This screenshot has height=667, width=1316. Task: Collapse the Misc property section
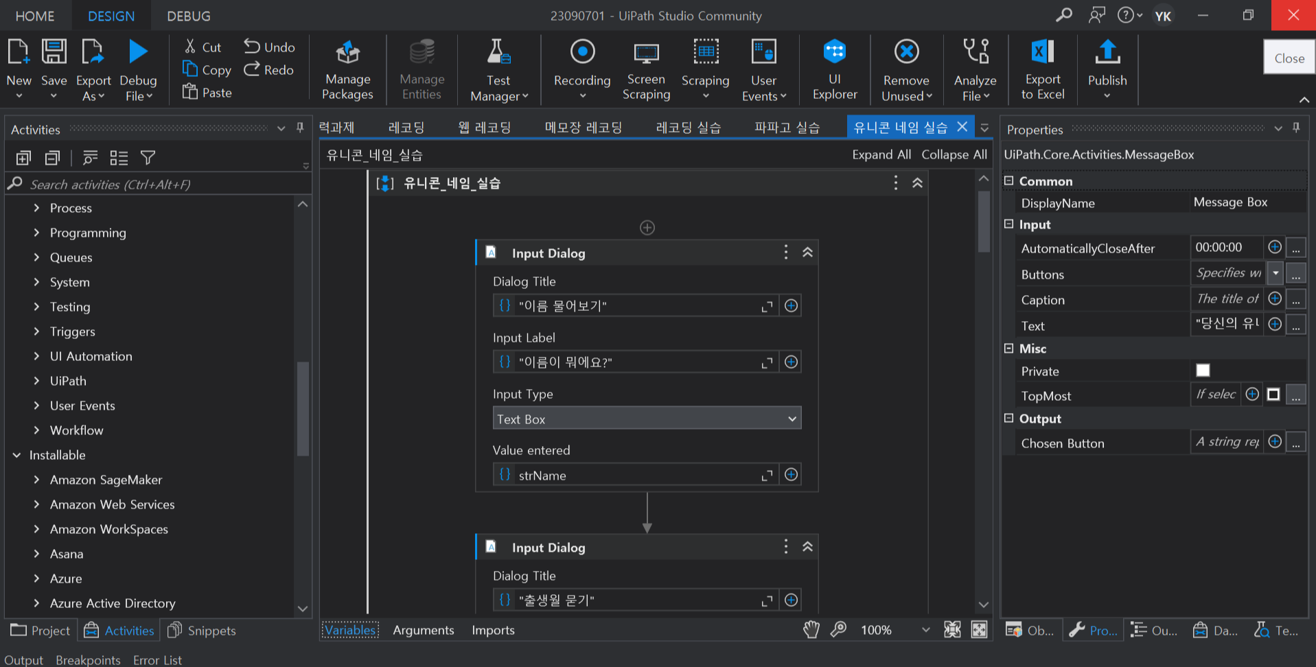click(x=1008, y=348)
